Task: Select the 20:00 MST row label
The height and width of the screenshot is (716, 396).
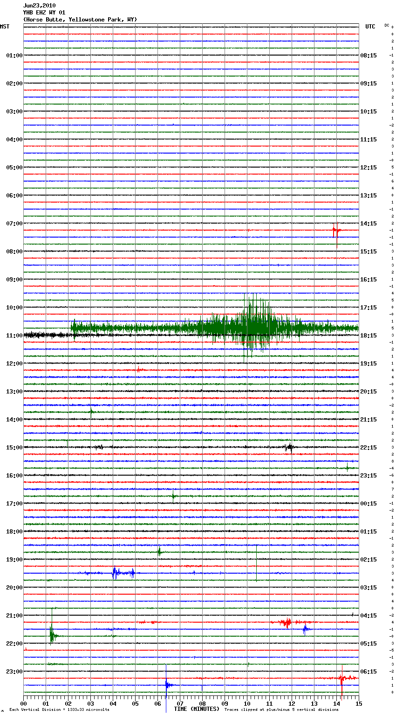Action: tap(14, 588)
